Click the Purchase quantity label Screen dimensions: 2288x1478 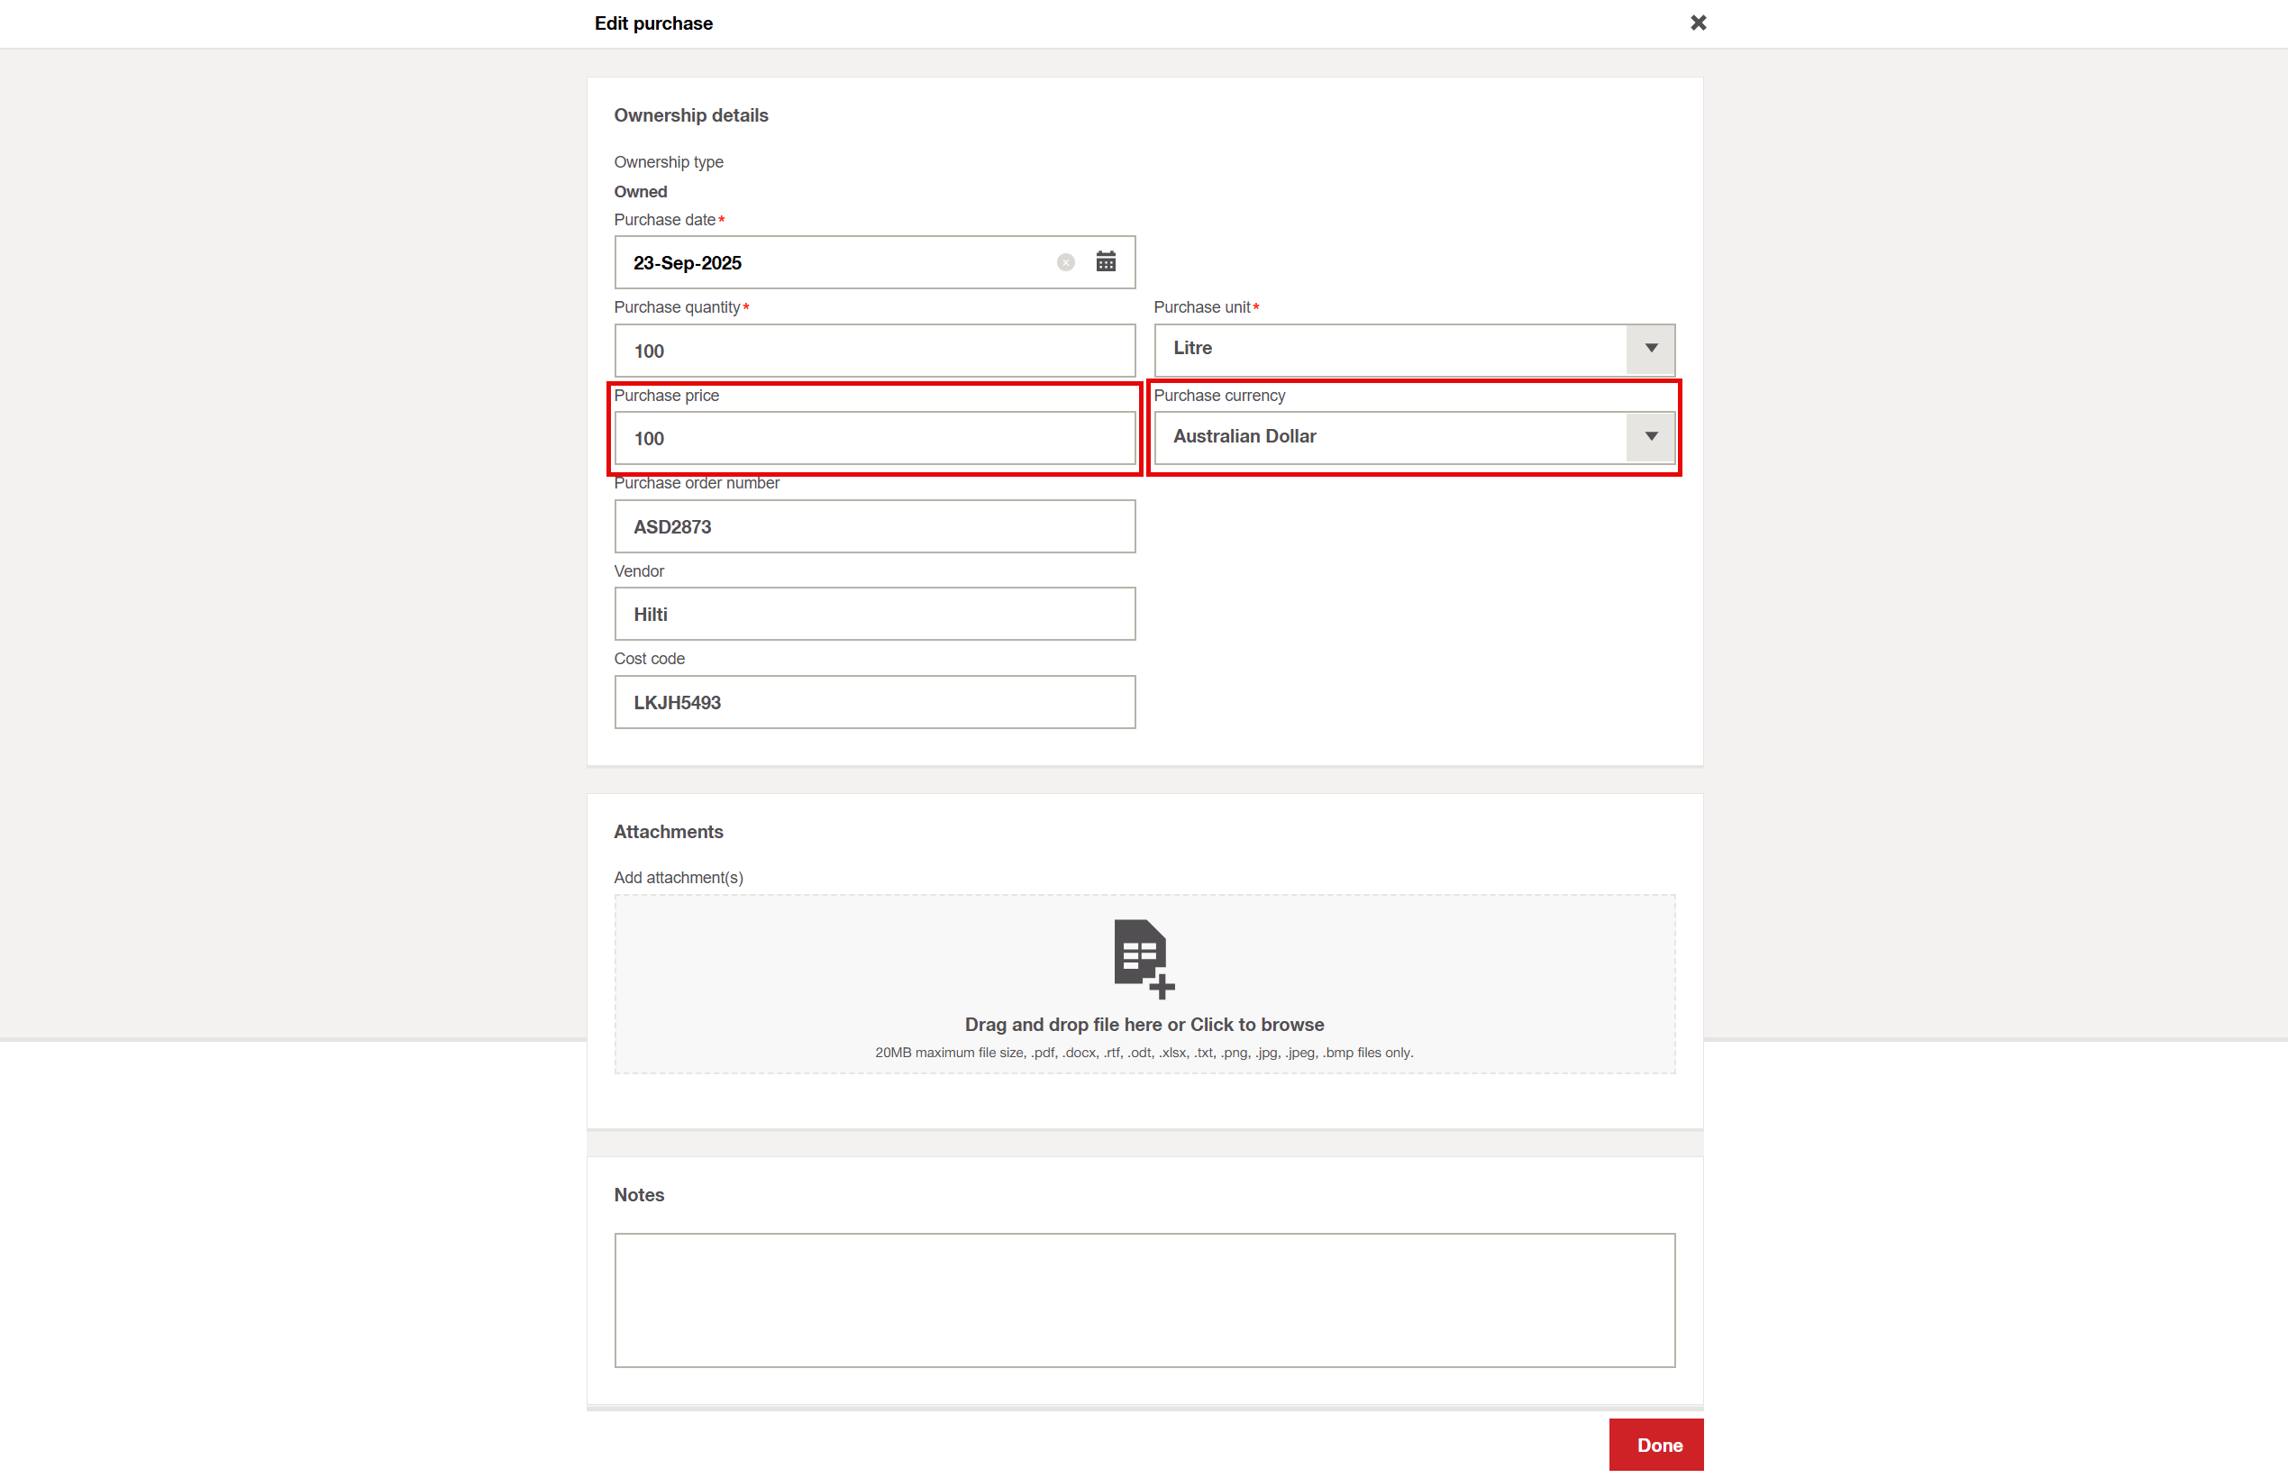677,307
